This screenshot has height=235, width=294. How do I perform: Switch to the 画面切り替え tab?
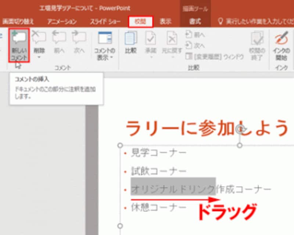point(18,22)
